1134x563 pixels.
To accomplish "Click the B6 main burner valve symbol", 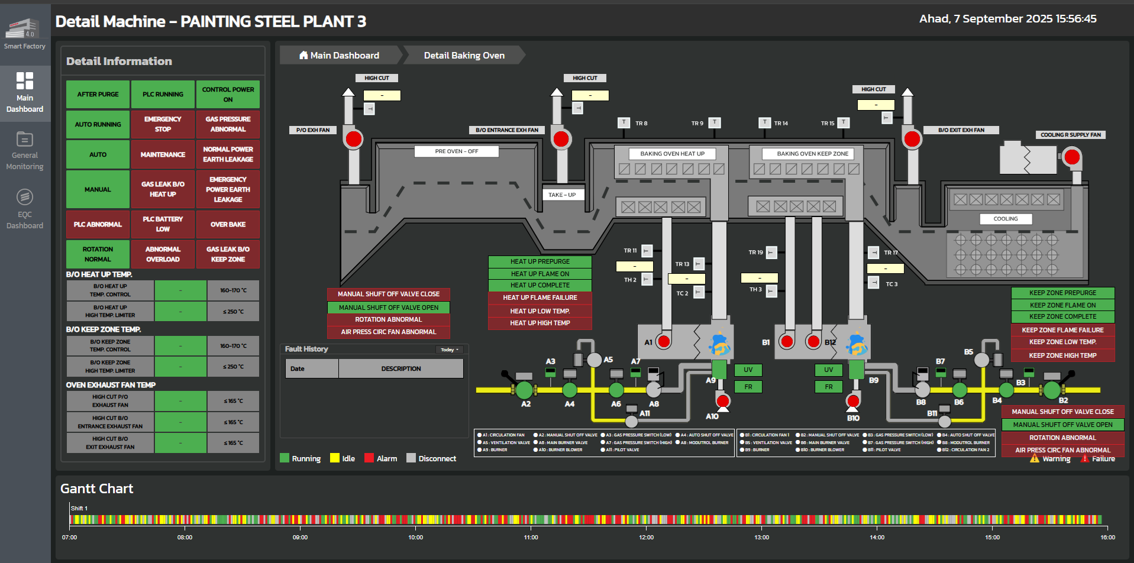I will tap(959, 390).
